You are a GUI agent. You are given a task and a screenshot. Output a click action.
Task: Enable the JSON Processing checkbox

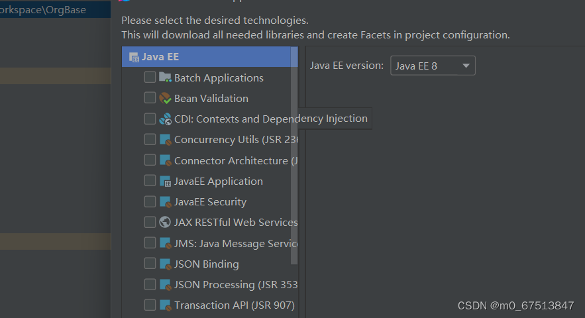pyautogui.click(x=150, y=284)
